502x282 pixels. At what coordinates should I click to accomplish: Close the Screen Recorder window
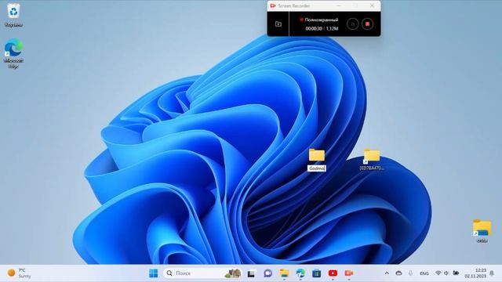point(372,5)
